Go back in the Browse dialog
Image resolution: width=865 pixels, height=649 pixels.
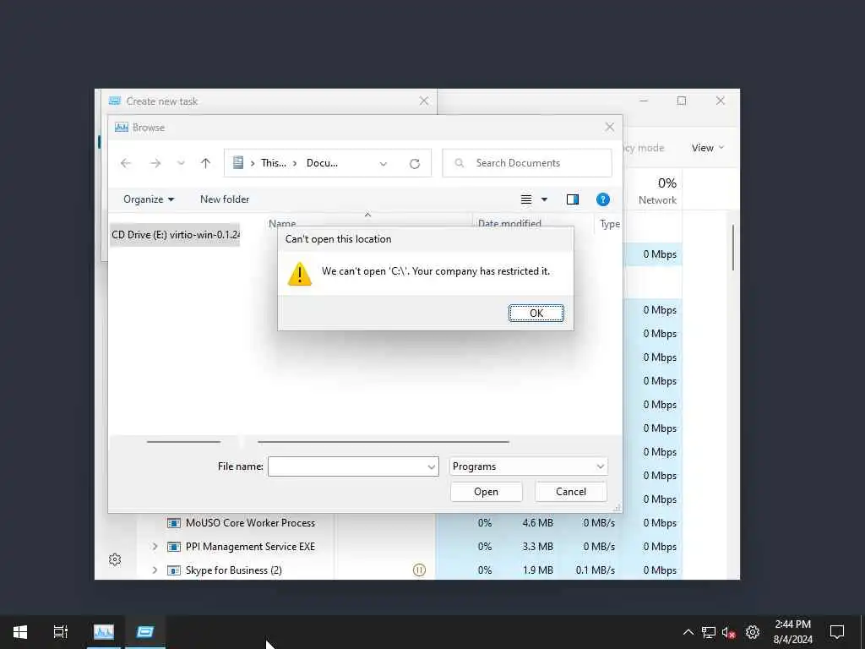click(x=126, y=163)
